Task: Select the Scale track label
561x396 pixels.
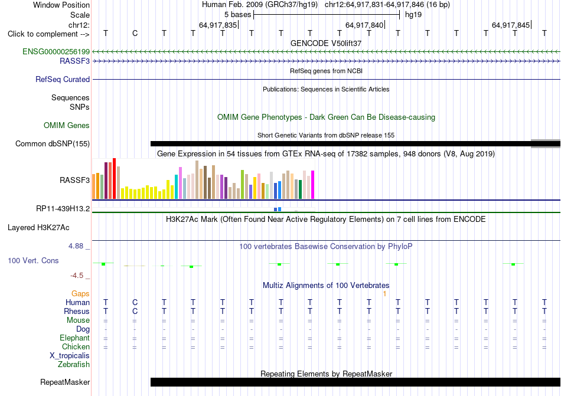Action: click(80, 15)
